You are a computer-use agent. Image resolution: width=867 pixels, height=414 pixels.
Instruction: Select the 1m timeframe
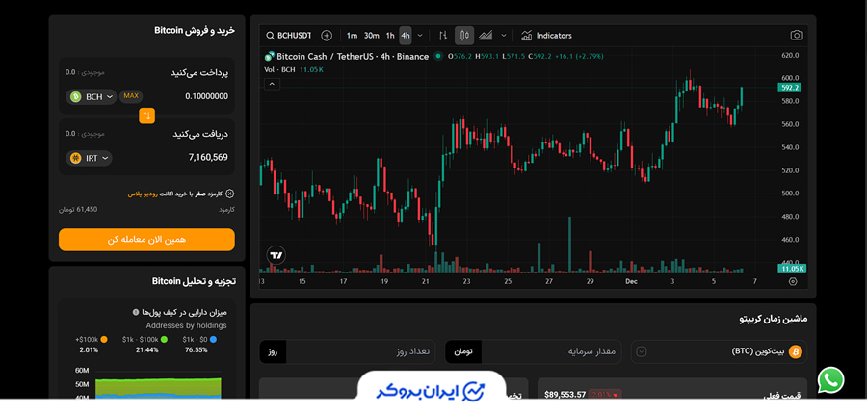tap(352, 36)
